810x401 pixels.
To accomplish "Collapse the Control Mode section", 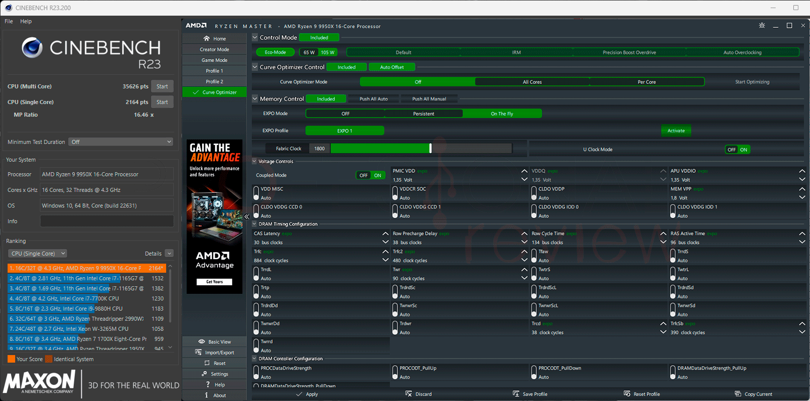I will click(255, 37).
